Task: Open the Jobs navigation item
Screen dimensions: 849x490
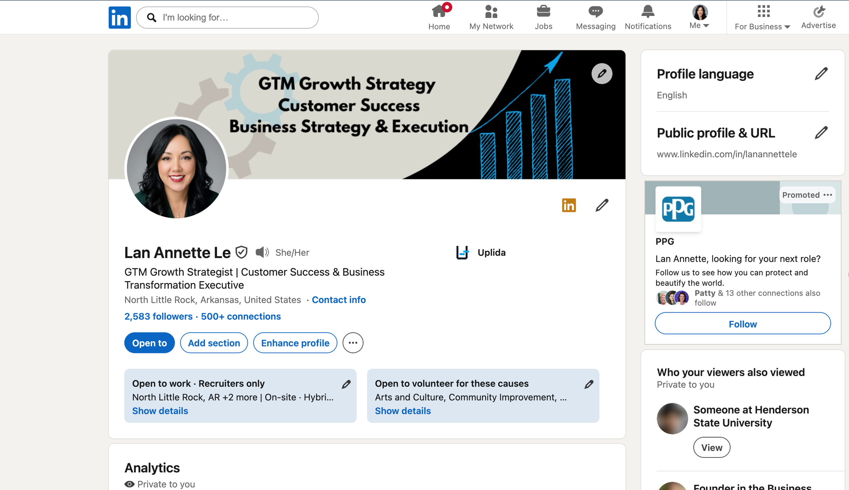Action: [x=543, y=17]
